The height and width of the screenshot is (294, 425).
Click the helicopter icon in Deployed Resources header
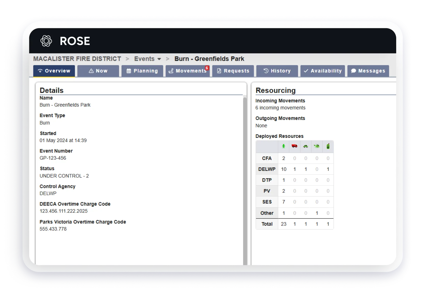tap(317, 146)
